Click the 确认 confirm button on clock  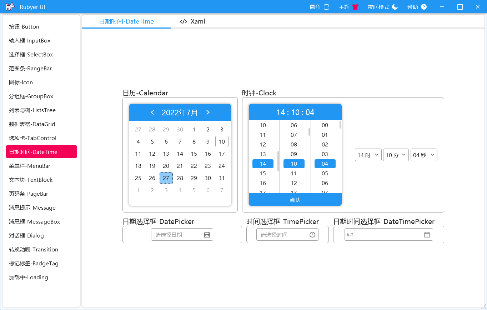coord(295,200)
